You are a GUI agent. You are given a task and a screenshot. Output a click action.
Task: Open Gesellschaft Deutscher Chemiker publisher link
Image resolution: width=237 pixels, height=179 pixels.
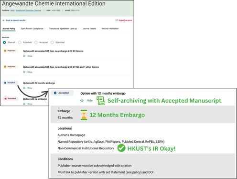pyautogui.click(x=28, y=11)
